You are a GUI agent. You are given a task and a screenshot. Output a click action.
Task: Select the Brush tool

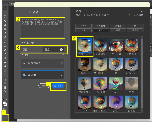(5, 42)
